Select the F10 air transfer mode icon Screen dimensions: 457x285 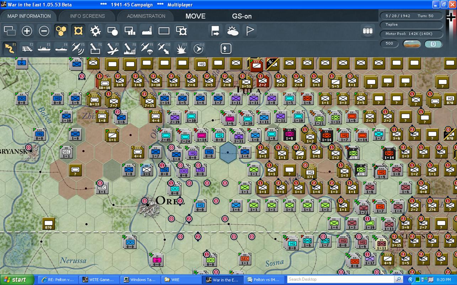tap(164, 48)
